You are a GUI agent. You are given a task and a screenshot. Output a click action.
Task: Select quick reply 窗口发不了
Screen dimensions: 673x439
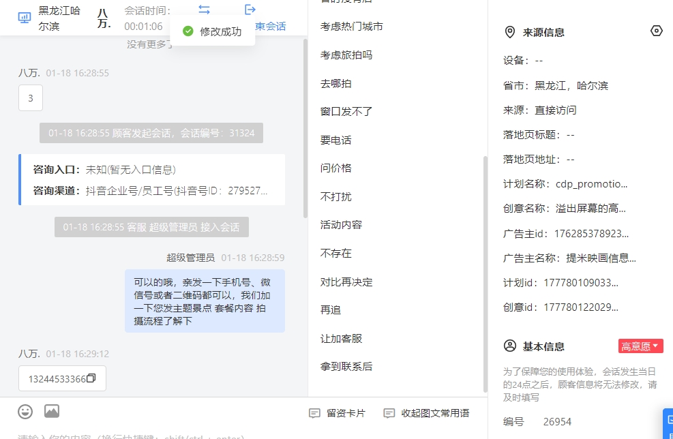(346, 112)
